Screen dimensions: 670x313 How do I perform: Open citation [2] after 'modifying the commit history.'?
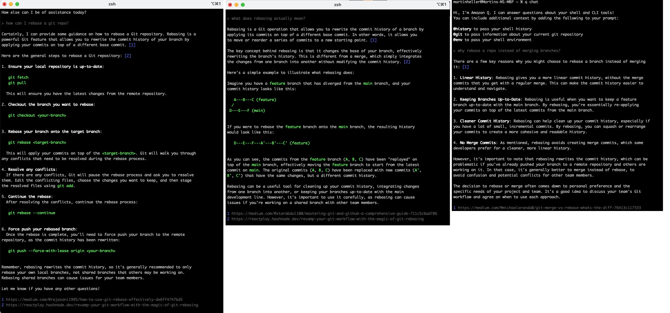[407, 62]
